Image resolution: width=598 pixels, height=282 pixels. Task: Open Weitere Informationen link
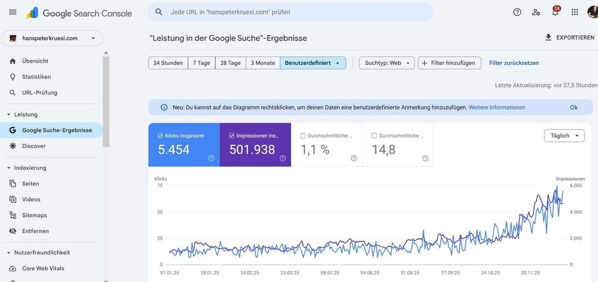point(497,108)
